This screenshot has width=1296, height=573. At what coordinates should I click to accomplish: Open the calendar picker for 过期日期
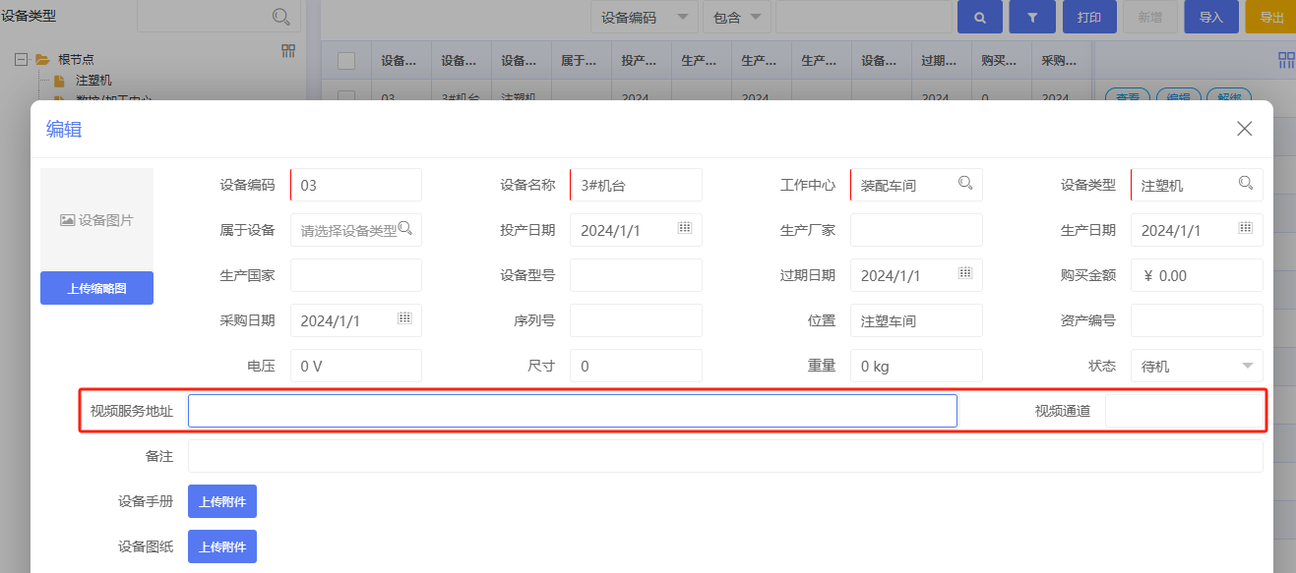pyautogui.click(x=965, y=273)
